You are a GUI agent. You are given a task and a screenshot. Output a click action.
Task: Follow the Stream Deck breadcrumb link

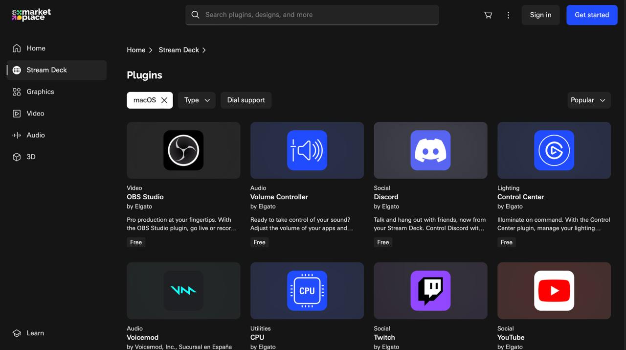point(179,50)
